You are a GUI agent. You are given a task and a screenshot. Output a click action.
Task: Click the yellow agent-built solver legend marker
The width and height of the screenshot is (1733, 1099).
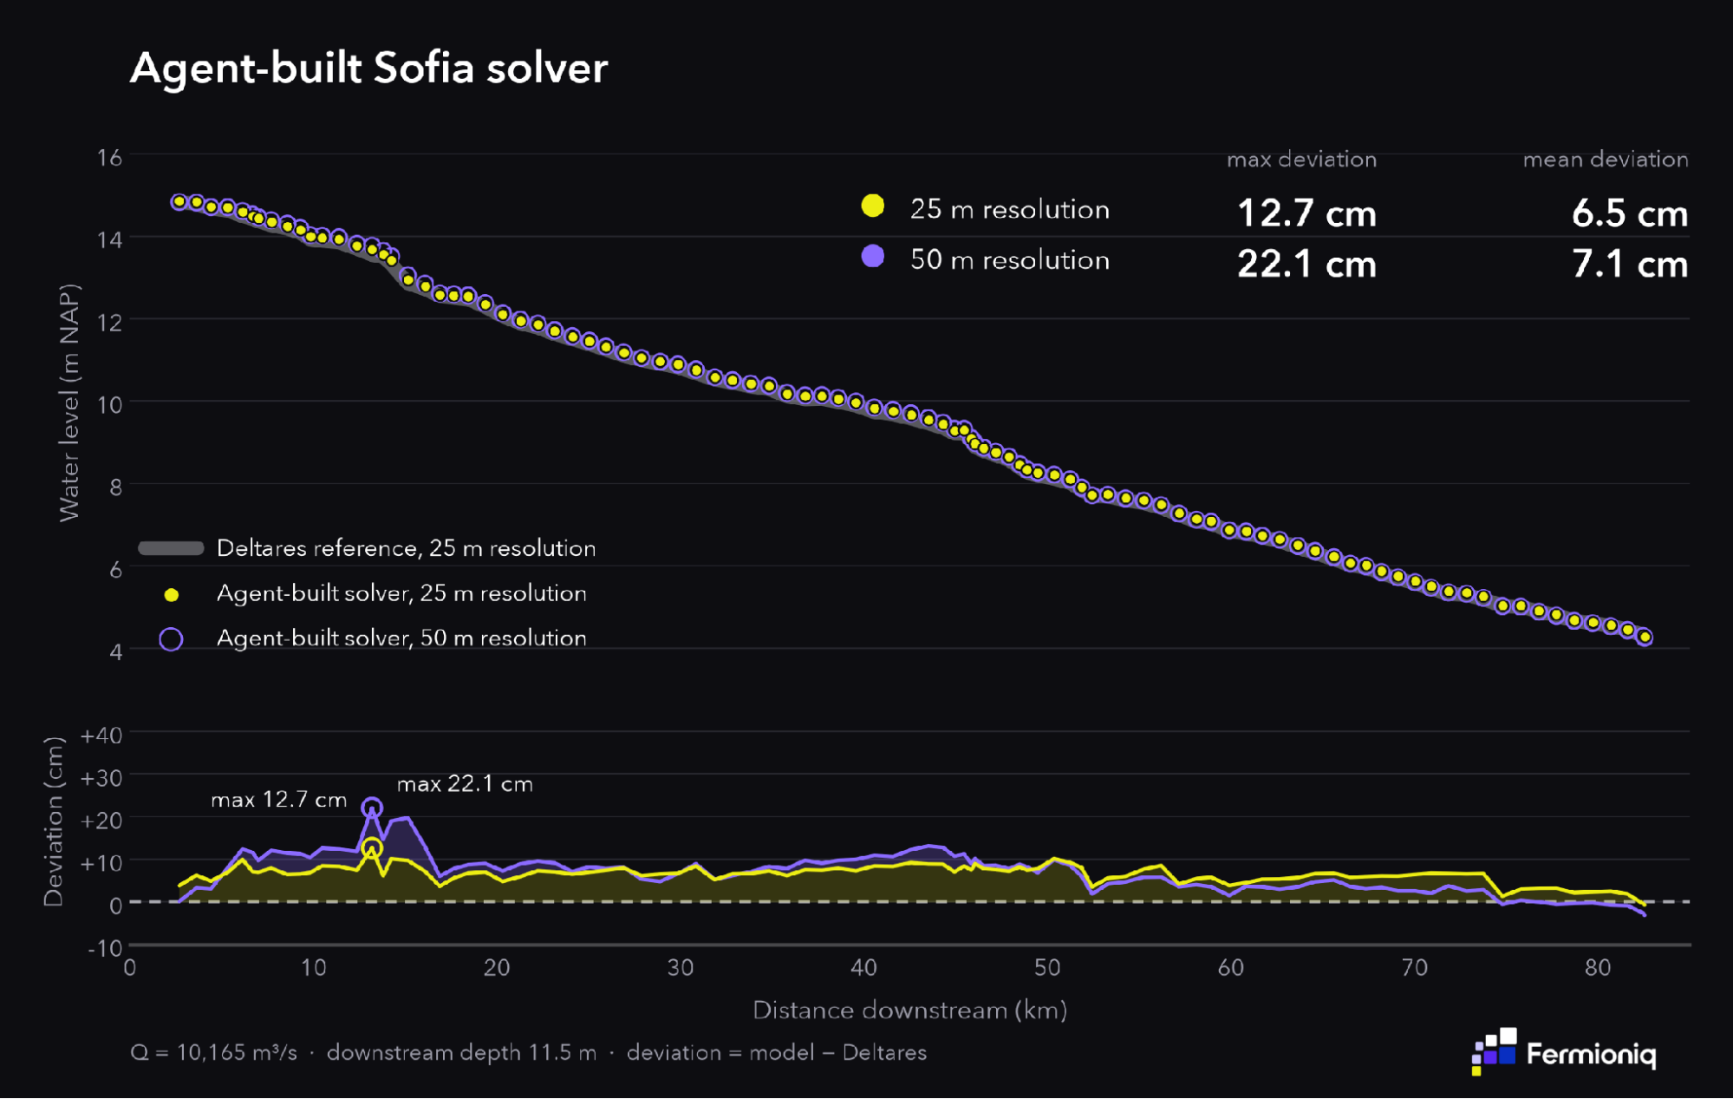[172, 595]
